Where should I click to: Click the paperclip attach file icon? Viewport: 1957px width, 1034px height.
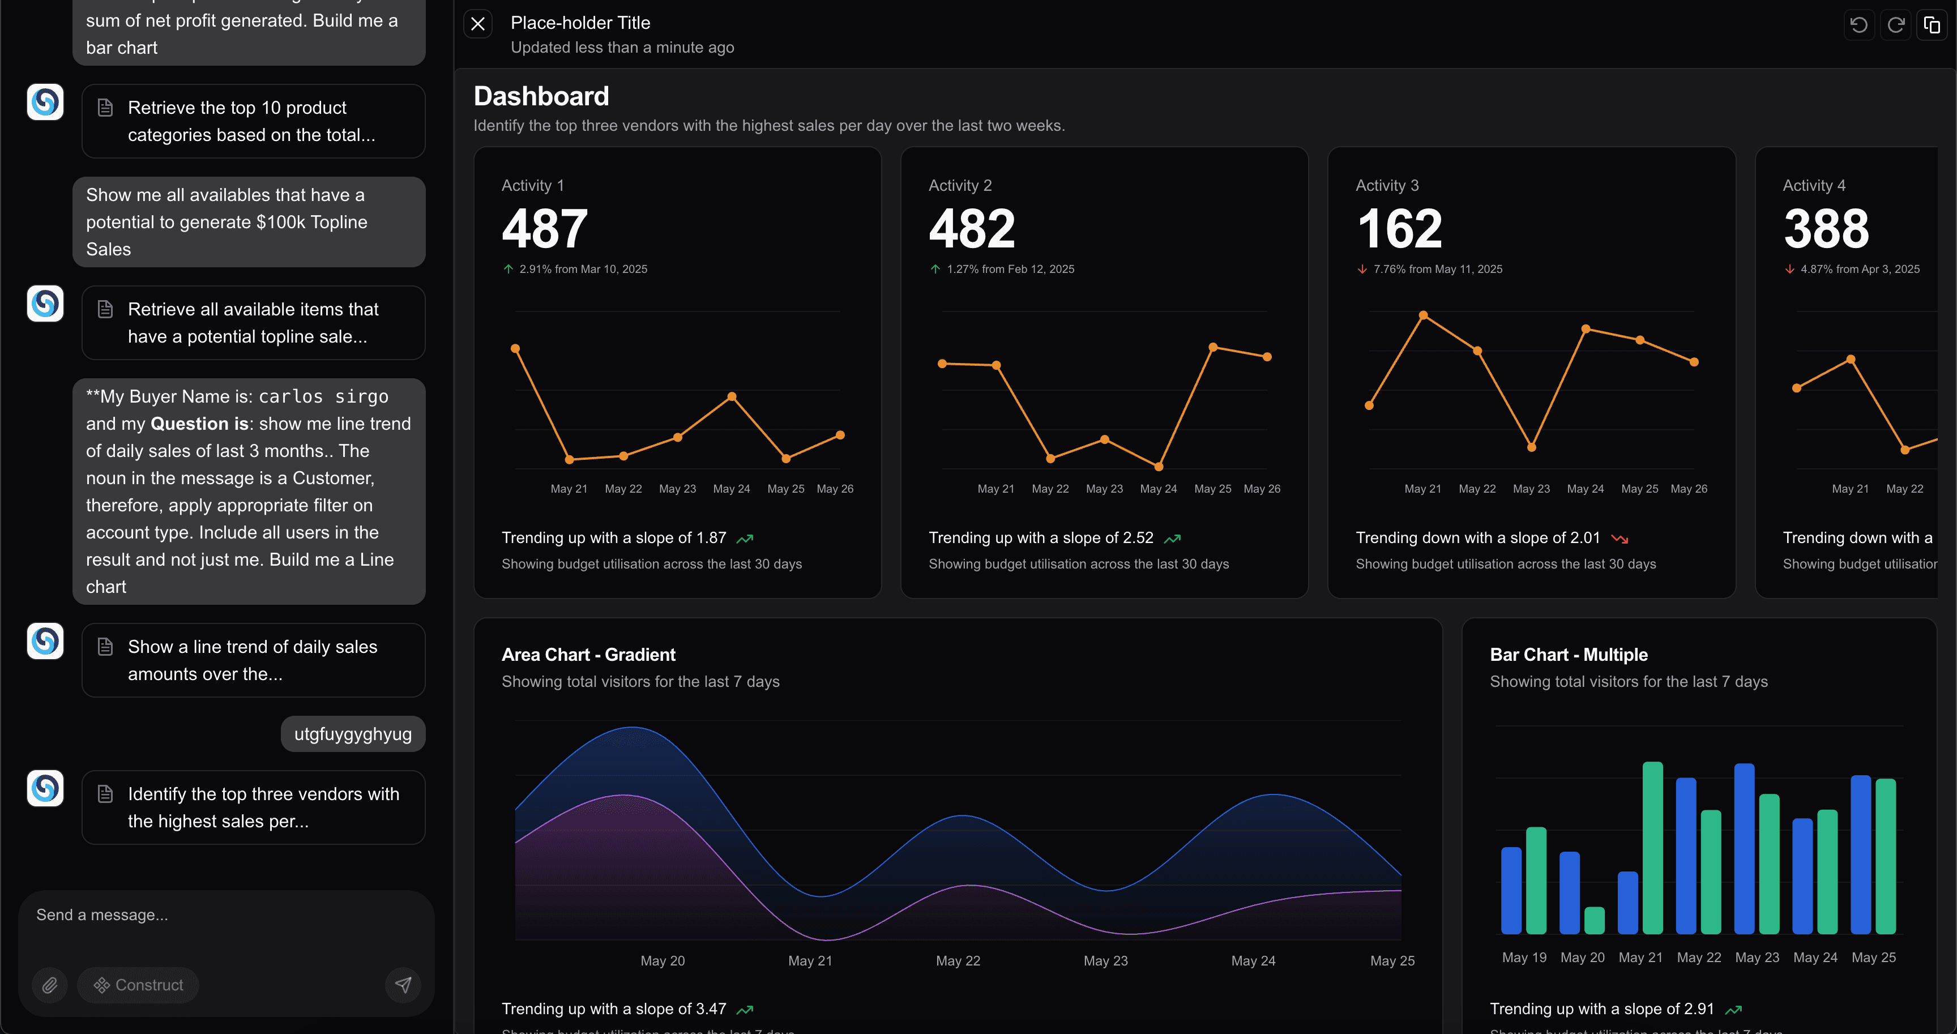click(x=50, y=985)
